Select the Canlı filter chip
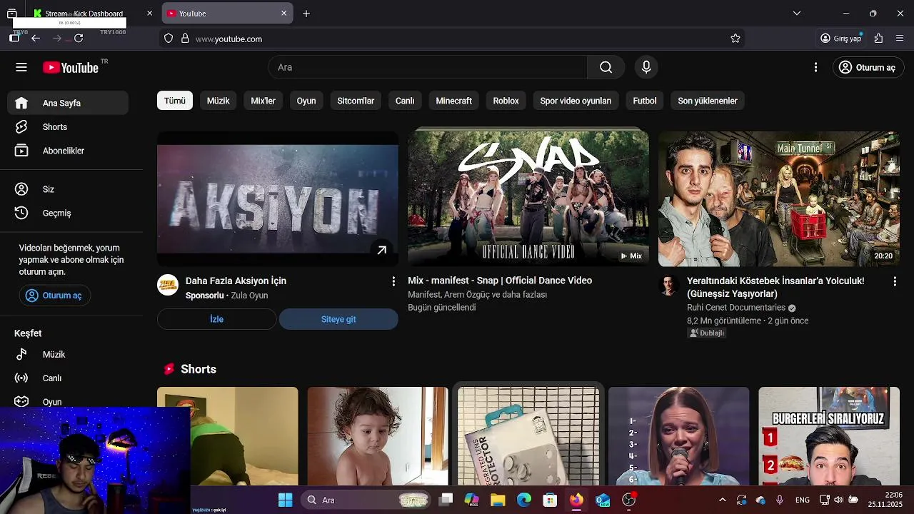This screenshot has height=514, width=914. coord(405,101)
